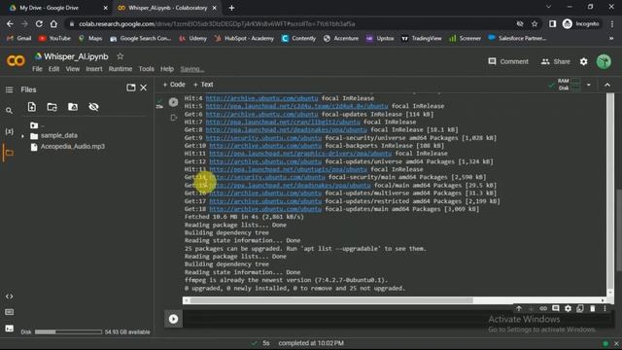Open the Files pane in new tab
The height and width of the screenshot is (350, 622).
pyautogui.click(x=130, y=87)
